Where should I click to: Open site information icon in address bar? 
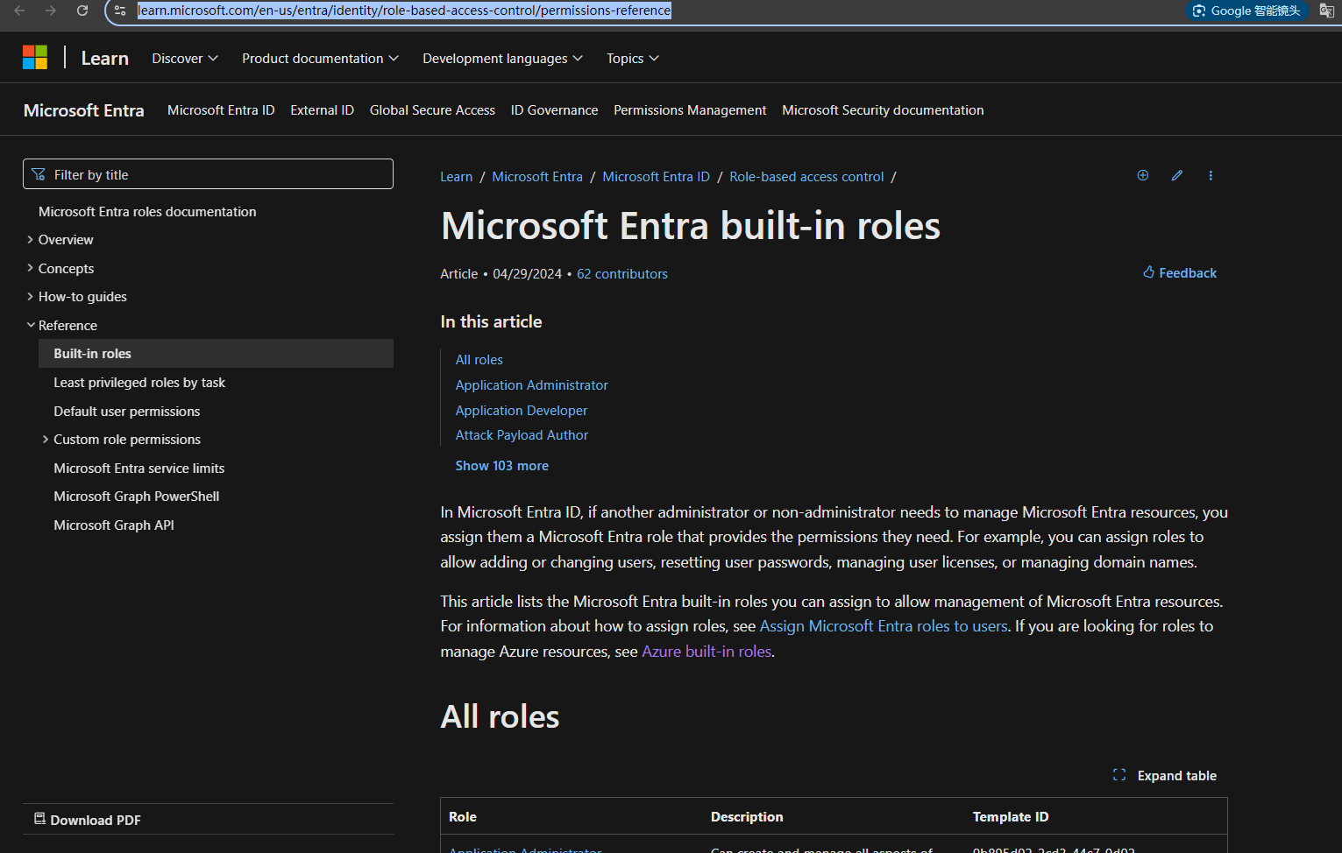pyautogui.click(x=120, y=11)
